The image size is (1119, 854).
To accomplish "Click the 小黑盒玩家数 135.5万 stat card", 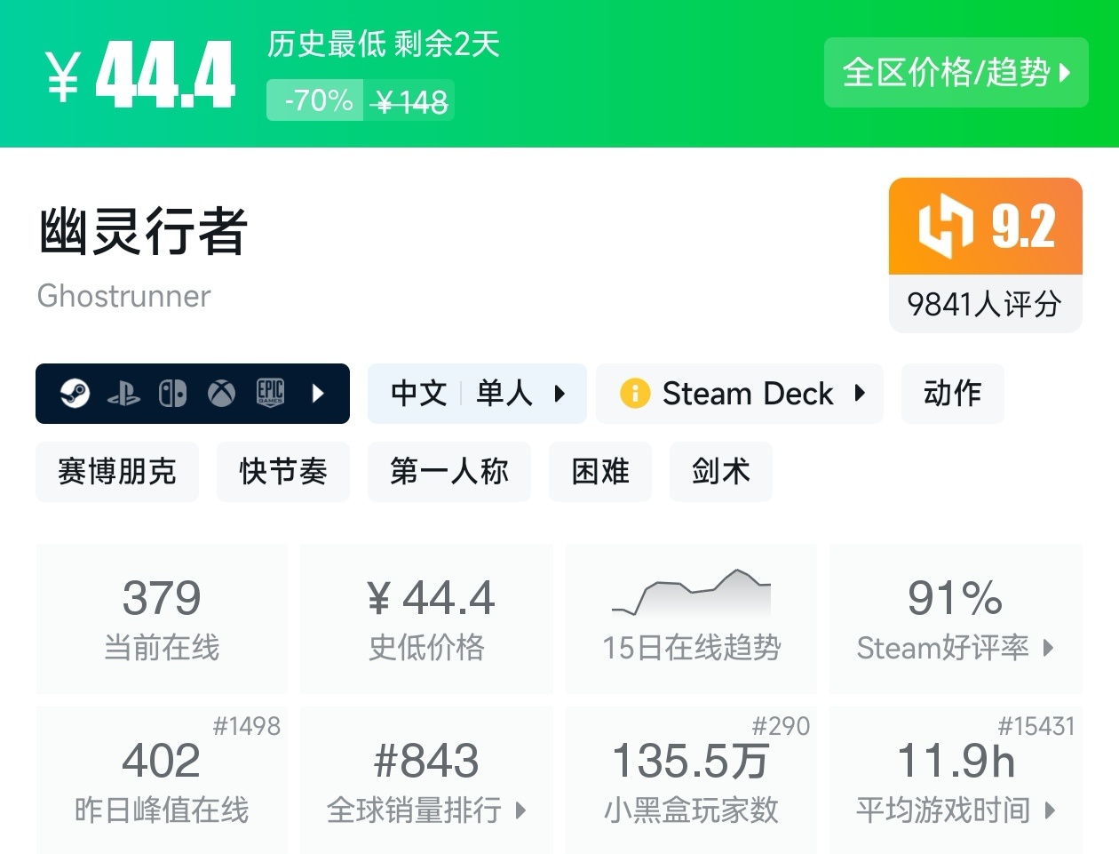I will pos(691,780).
